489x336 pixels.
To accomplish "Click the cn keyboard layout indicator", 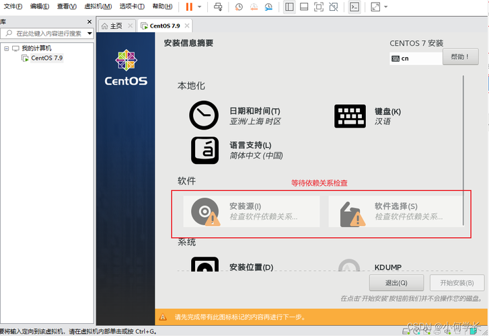I will point(416,58).
